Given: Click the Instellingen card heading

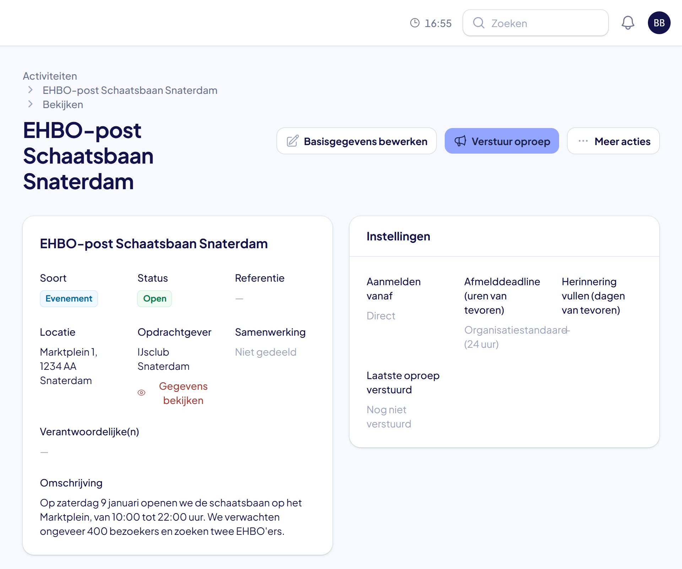Looking at the screenshot, I should (x=398, y=236).
